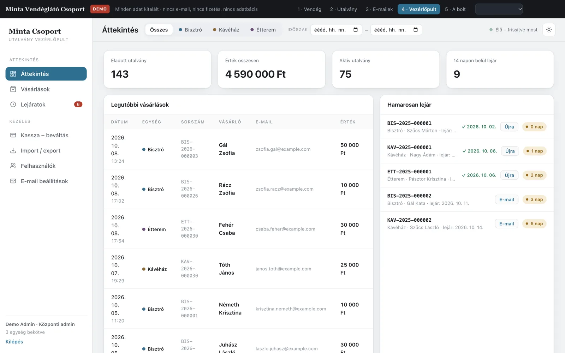Filter by Bisztró unit
Viewport: 565px width, 353px height.
point(190,30)
